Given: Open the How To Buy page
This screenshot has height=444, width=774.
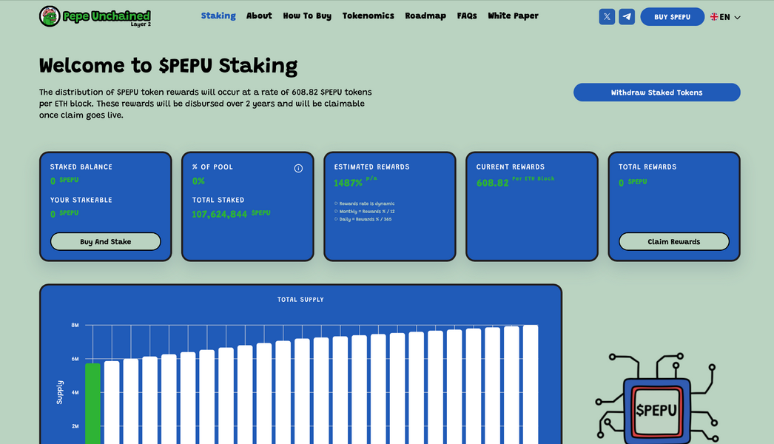Looking at the screenshot, I should coord(307,16).
